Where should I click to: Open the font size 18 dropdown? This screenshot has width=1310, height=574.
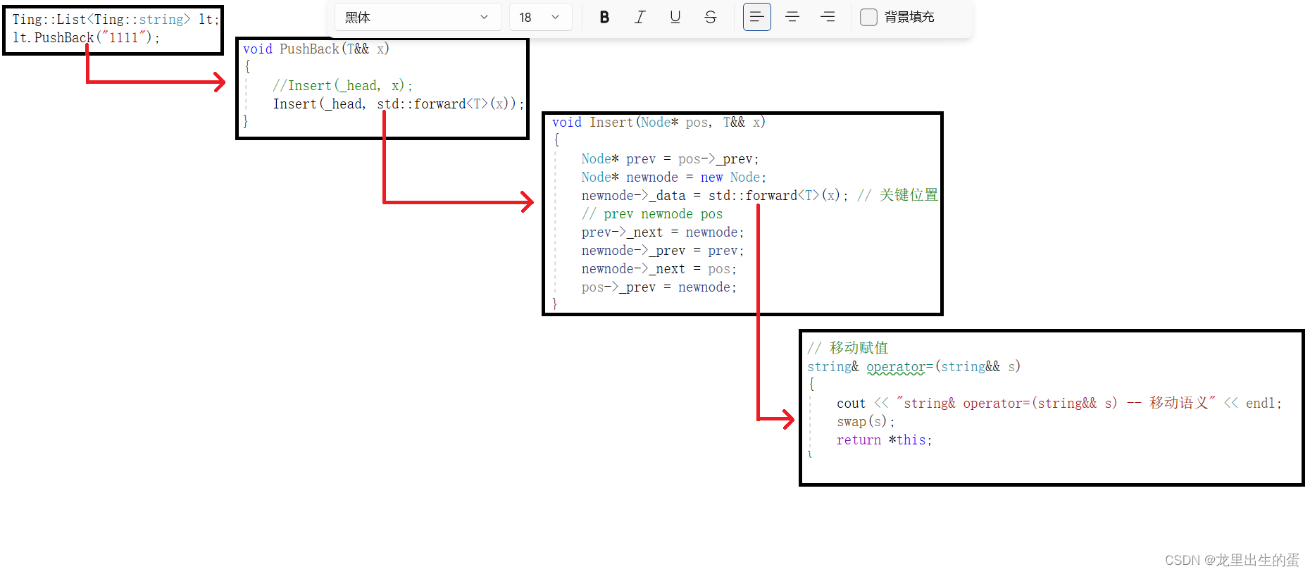(x=540, y=17)
